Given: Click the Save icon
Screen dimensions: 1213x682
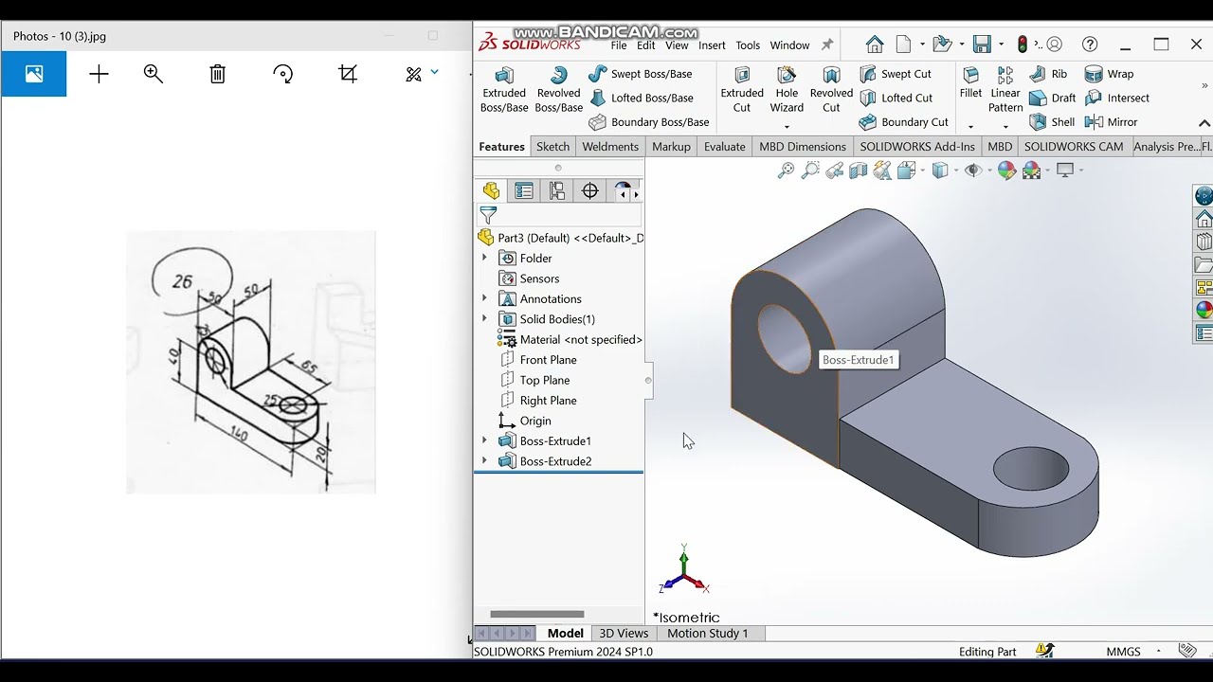Looking at the screenshot, I should (982, 45).
